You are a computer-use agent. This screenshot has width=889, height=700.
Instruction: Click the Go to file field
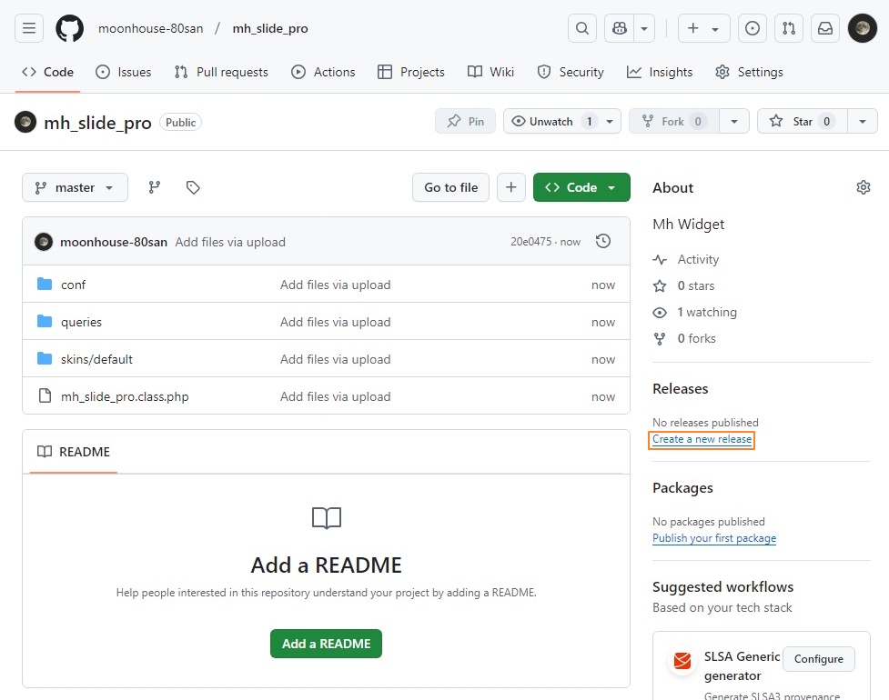(450, 187)
